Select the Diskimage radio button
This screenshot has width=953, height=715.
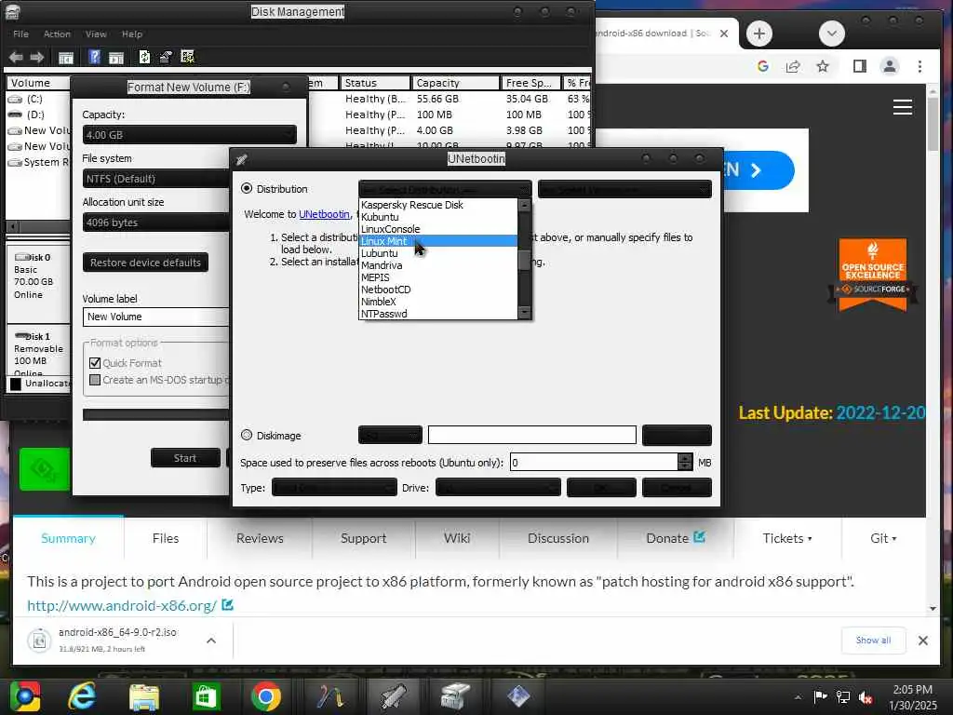tap(247, 436)
